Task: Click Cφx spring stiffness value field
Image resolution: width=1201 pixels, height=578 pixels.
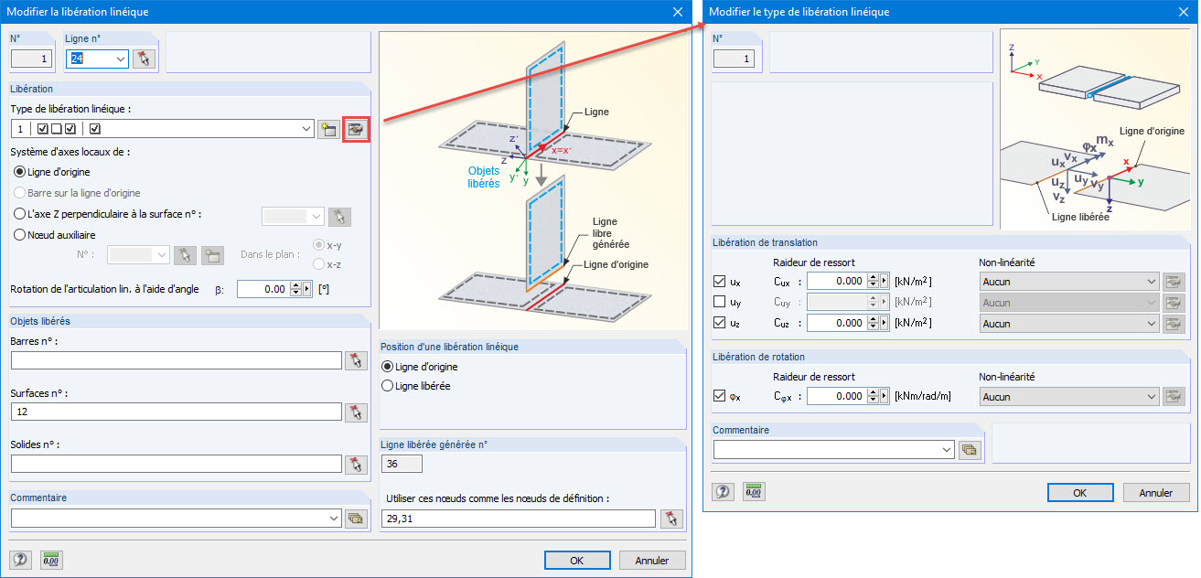Action: [x=837, y=397]
